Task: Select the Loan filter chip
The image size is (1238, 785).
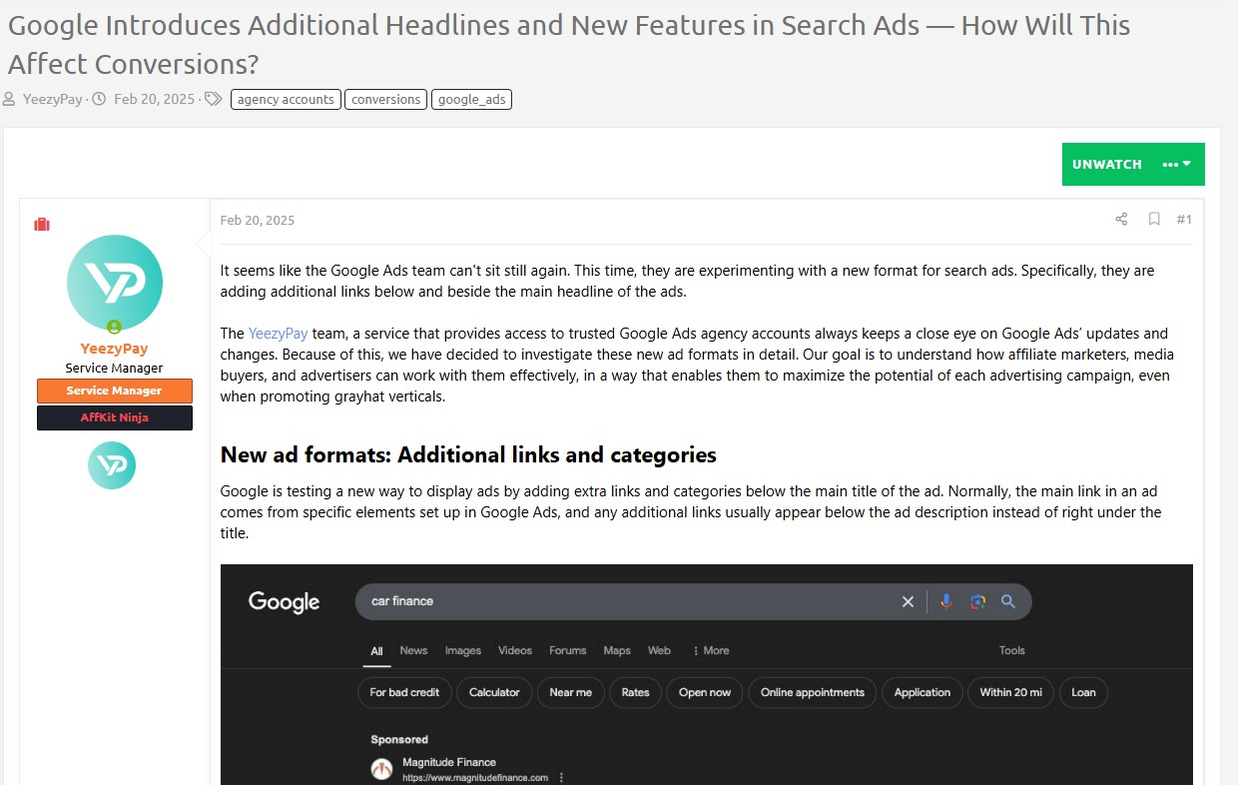Action: [1083, 692]
